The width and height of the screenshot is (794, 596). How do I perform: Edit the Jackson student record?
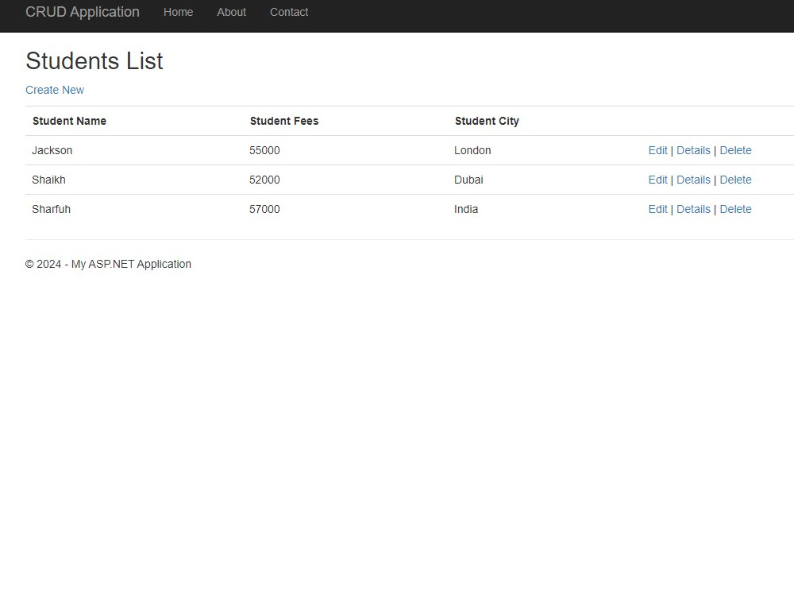(657, 150)
